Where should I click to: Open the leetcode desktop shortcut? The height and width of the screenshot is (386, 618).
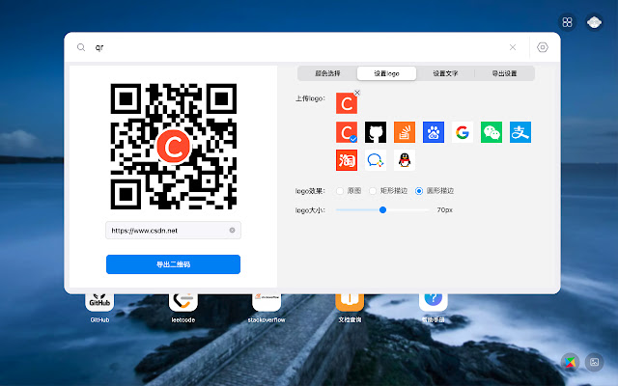183,308
